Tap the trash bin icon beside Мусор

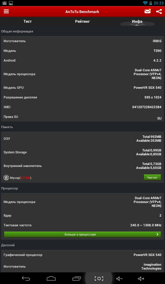coord(6,178)
